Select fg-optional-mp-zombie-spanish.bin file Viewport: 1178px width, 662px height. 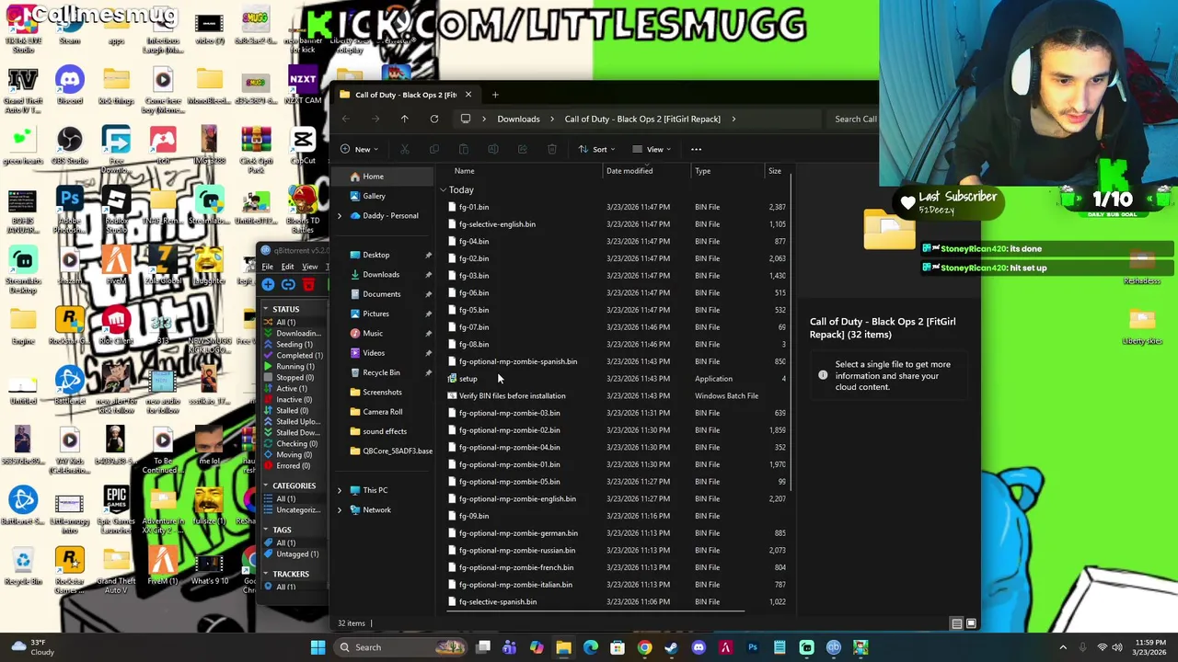click(x=517, y=361)
